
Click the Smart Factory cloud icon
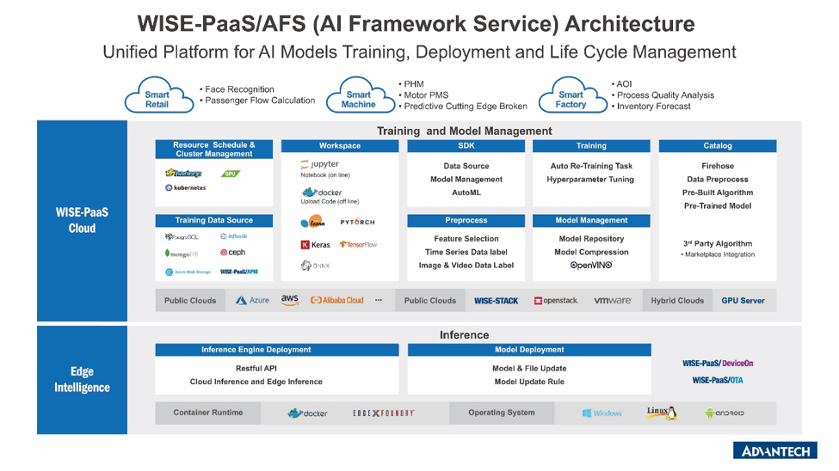point(572,95)
